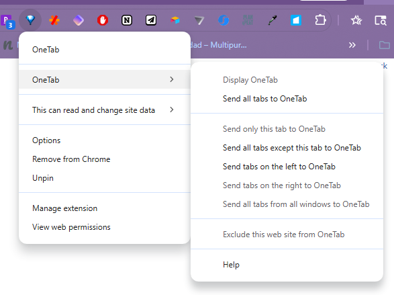Open Options from the extension menu

tap(105, 140)
